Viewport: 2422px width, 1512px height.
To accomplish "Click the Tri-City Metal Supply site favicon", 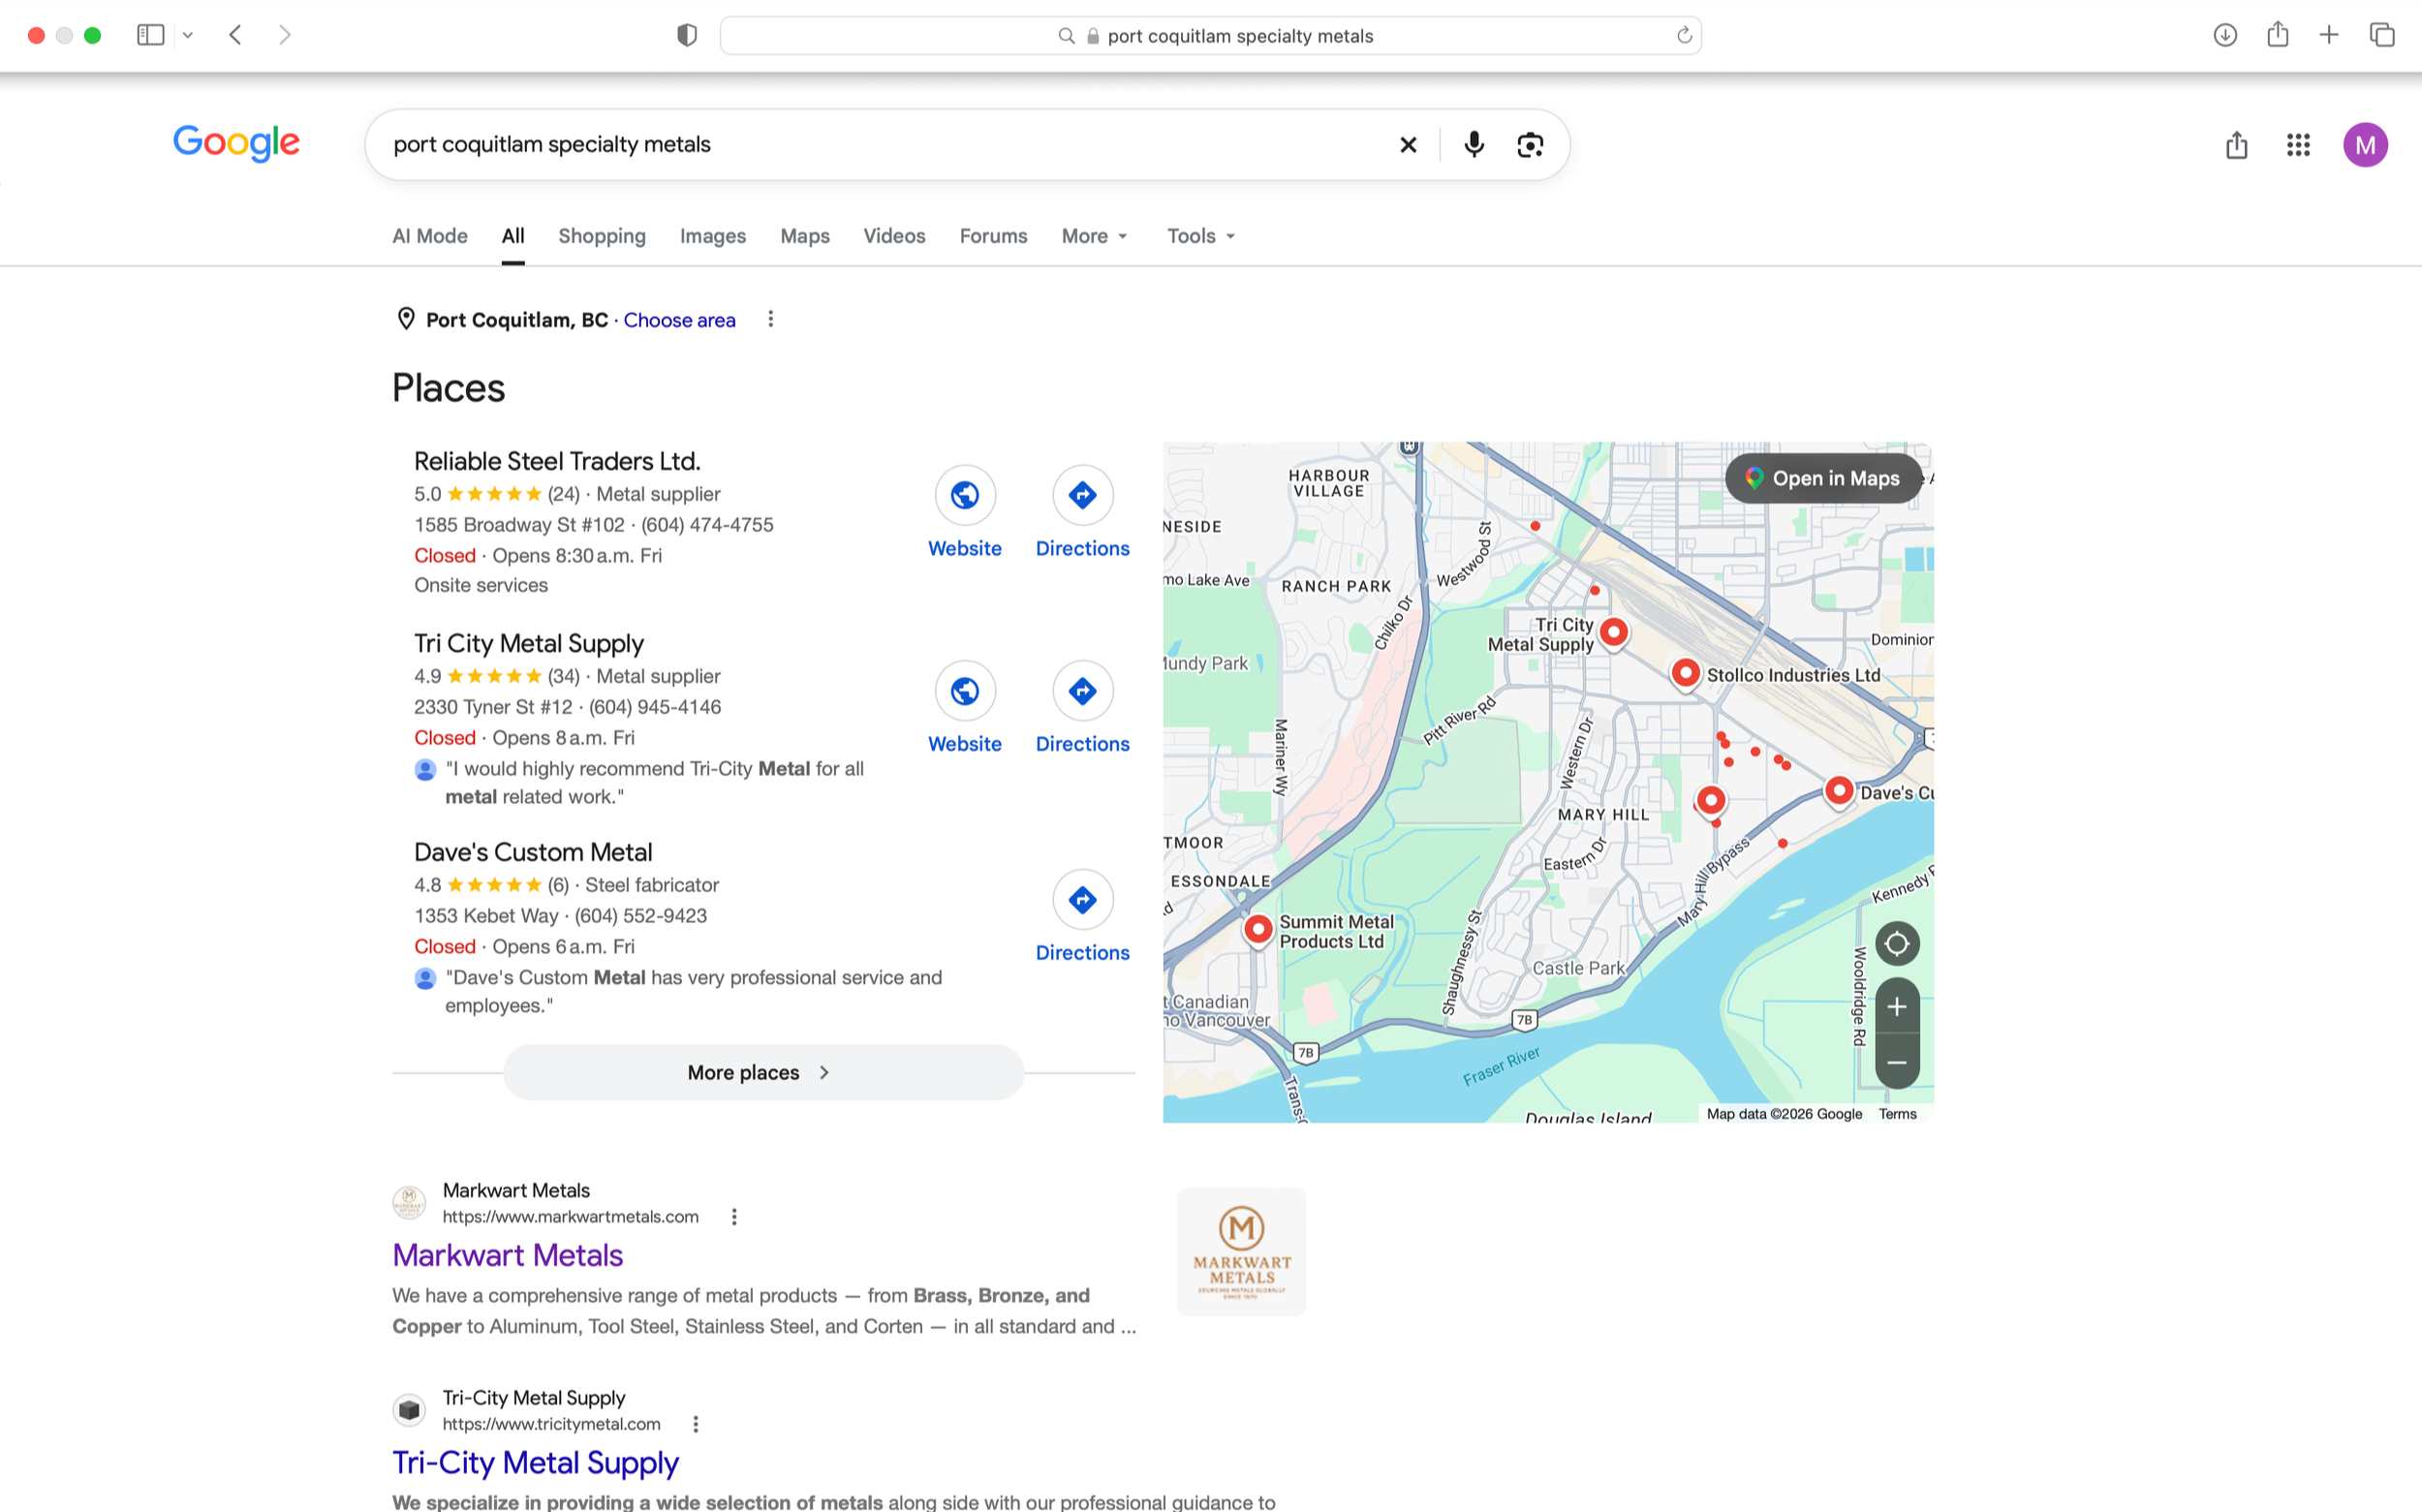I will pyautogui.click(x=408, y=1410).
